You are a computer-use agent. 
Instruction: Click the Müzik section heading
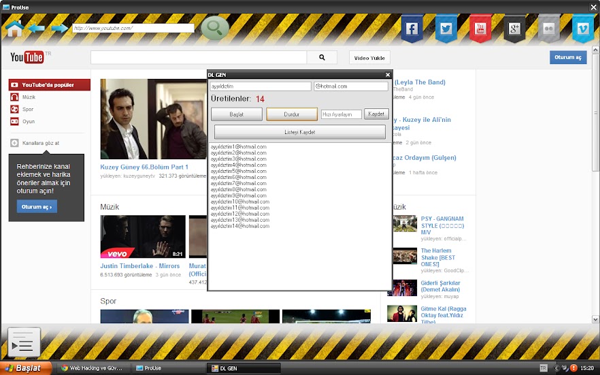click(110, 207)
